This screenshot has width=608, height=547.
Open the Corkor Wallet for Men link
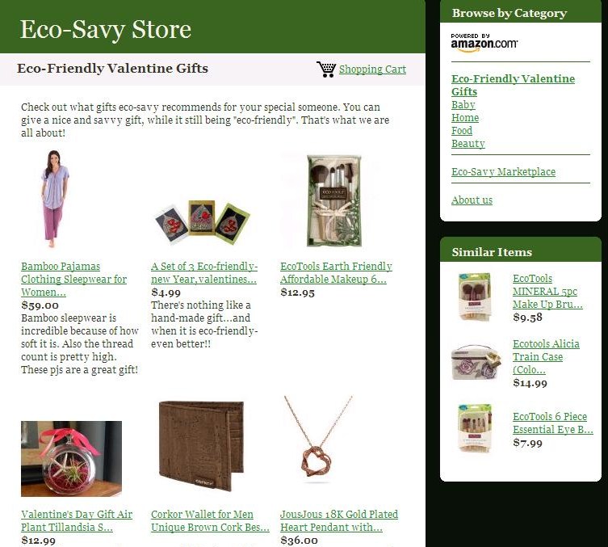click(x=210, y=520)
